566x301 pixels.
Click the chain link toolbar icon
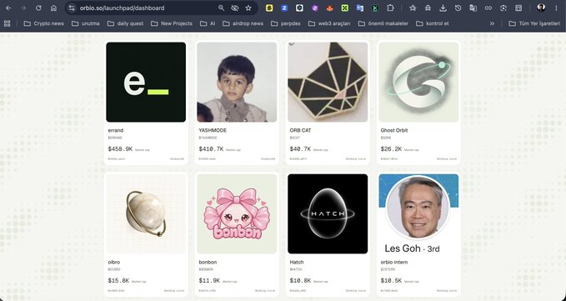click(x=488, y=8)
